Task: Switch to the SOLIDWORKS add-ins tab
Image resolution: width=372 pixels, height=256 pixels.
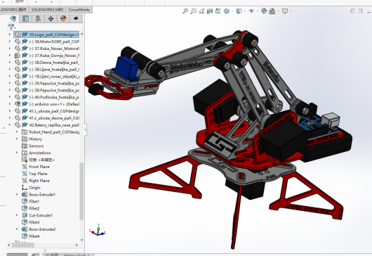Action: tap(14, 10)
